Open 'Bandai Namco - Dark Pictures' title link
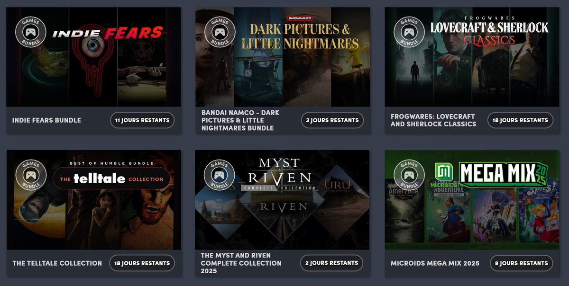Image resolution: width=569 pixels, height=286 pixels. (240, 120)
